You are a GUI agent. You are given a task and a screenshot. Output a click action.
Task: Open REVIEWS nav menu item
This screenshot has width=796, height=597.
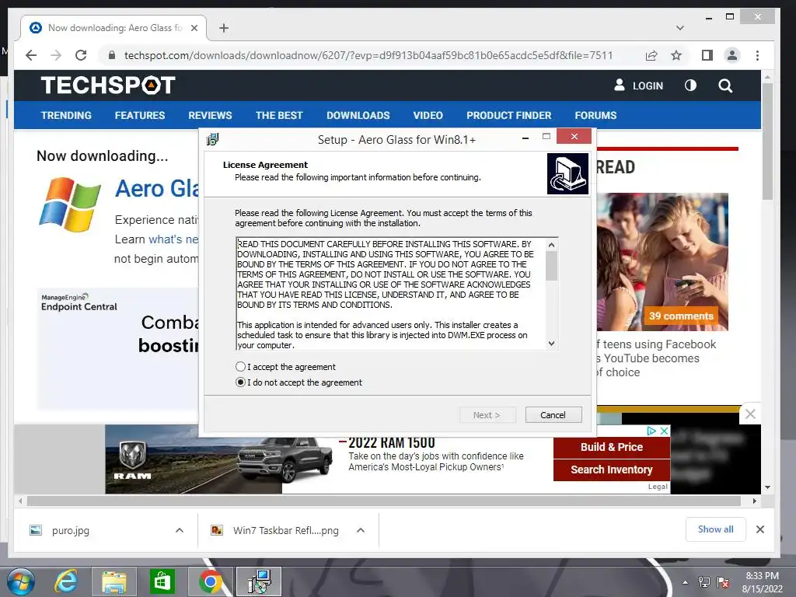tap(210, 115)
